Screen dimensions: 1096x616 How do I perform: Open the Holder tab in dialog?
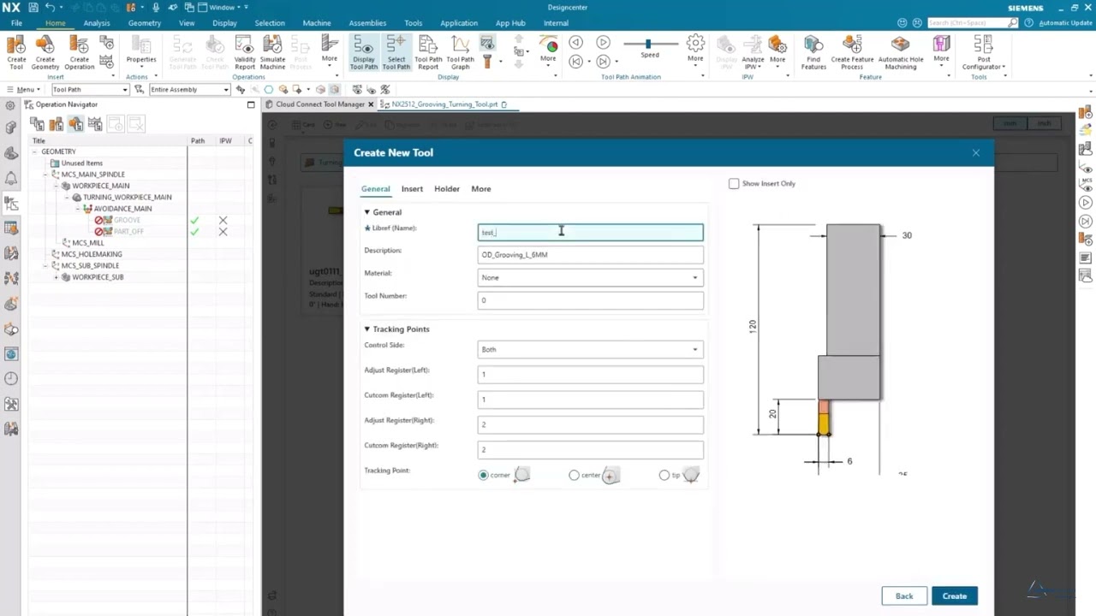(446, 189)
